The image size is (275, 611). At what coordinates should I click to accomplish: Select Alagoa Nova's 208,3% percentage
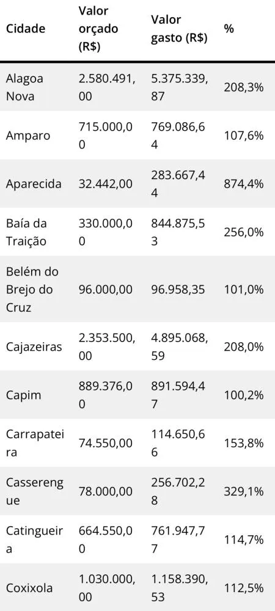tap(244, 87)
